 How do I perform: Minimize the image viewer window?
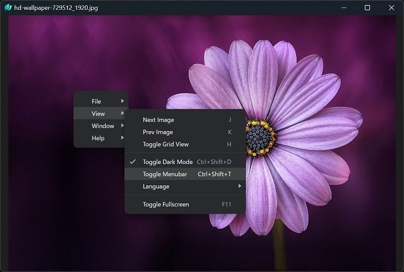(x=344, y=8)
